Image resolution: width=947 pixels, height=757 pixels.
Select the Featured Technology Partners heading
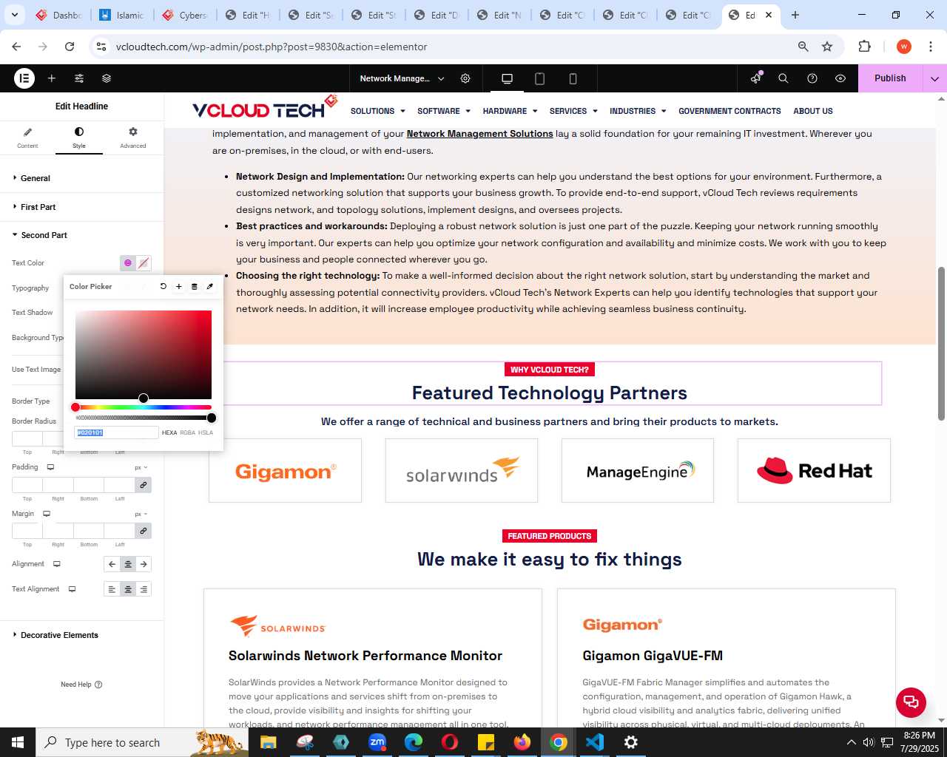pyautogui.click(x=549, y=393)
